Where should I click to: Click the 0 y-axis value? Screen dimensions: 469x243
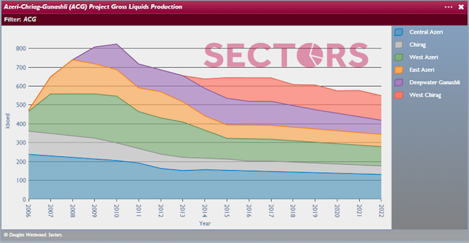coord(24,199)
